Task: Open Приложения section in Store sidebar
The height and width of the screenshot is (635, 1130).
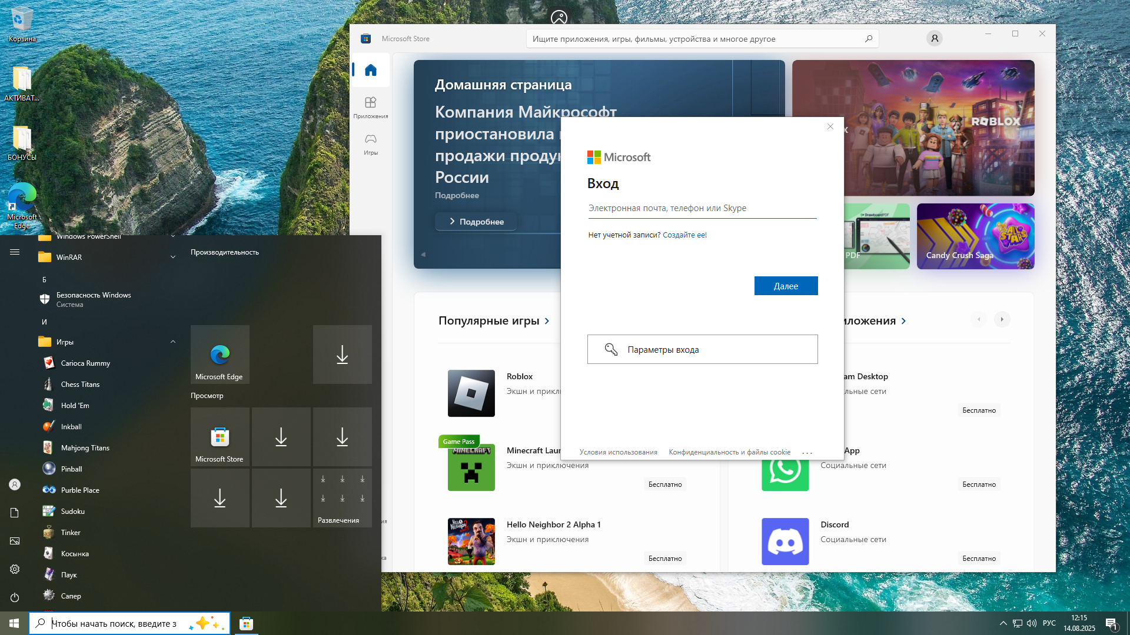Action: click(370, 108)
